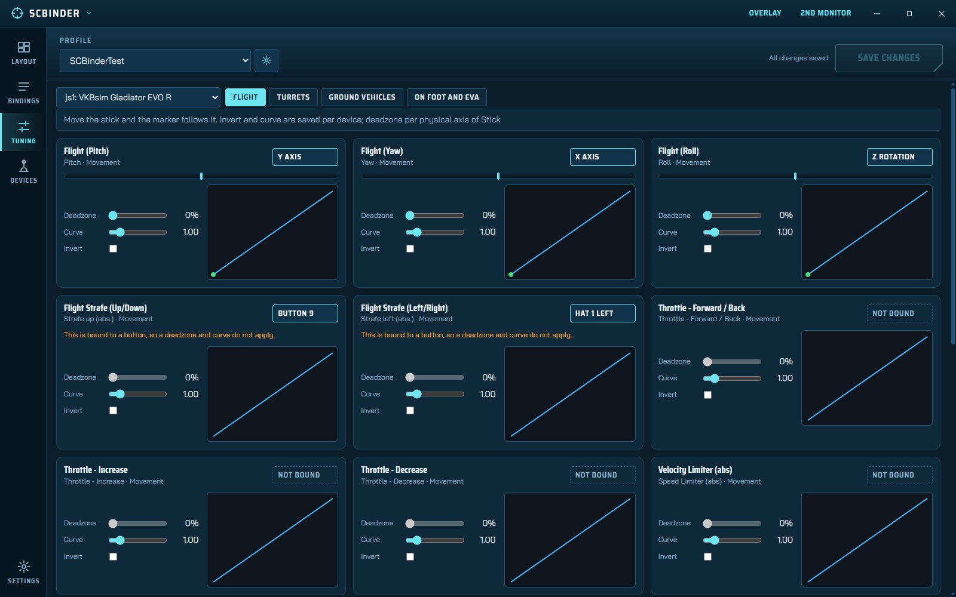Screen dimensions: 956x597
Task: Click the Deadzone slider for Flight (Pitch)
Action: [137, 216]
